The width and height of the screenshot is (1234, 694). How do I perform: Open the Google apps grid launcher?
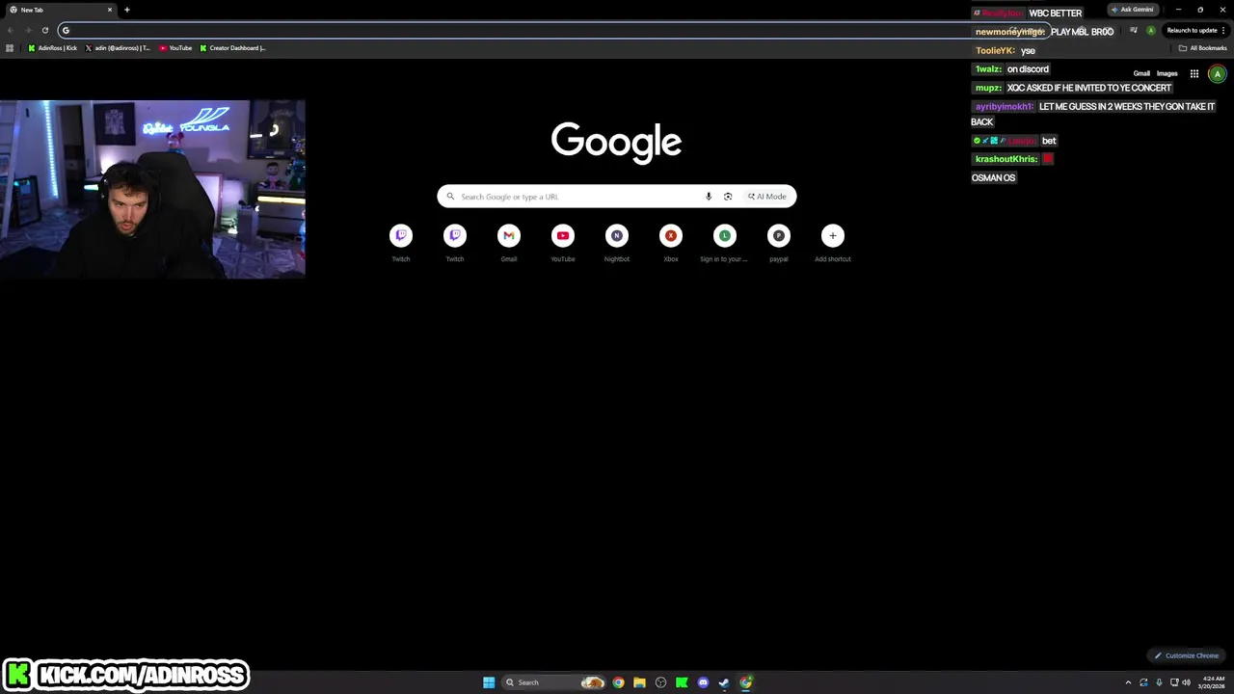pos(1194,73)
